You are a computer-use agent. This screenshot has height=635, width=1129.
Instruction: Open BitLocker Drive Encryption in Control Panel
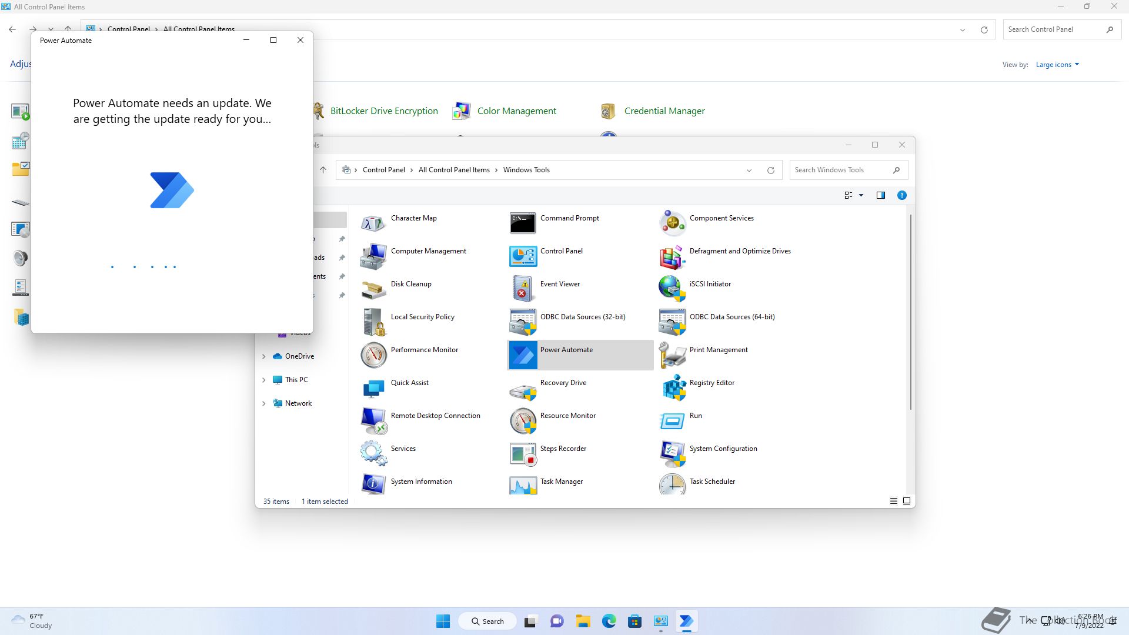coord(383,111)
